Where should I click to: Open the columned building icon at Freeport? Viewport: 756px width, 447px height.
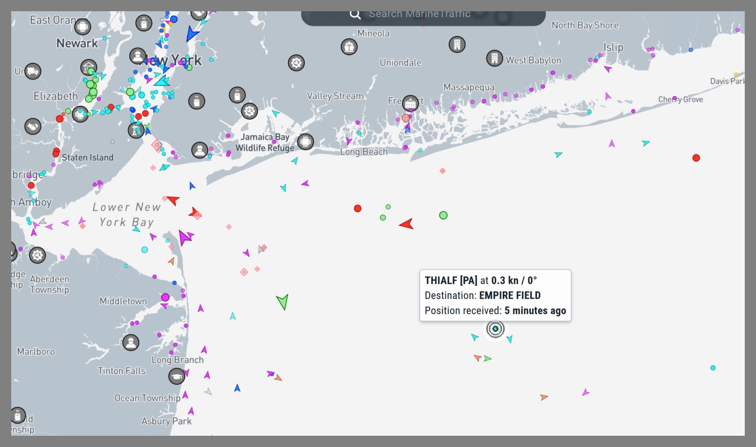pyautogui.click(x=411, y=103)
